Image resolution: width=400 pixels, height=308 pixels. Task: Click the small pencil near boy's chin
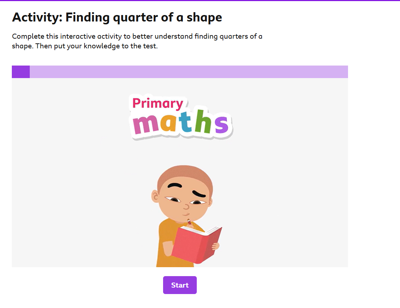point(189,222)
